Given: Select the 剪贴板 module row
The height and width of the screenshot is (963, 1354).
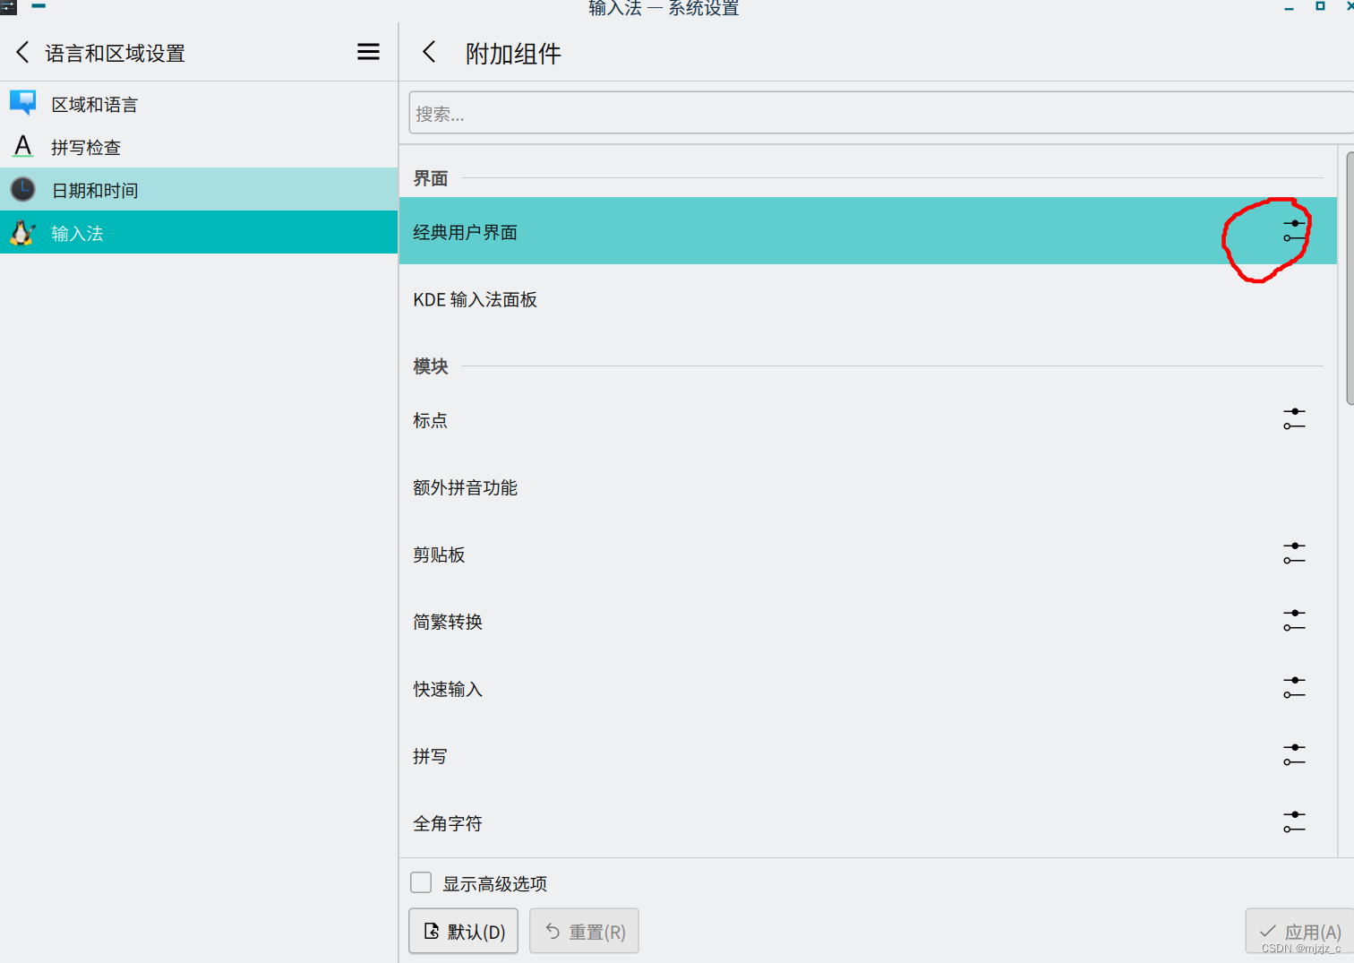Looking at the screenshot, I should coord(868,554).
